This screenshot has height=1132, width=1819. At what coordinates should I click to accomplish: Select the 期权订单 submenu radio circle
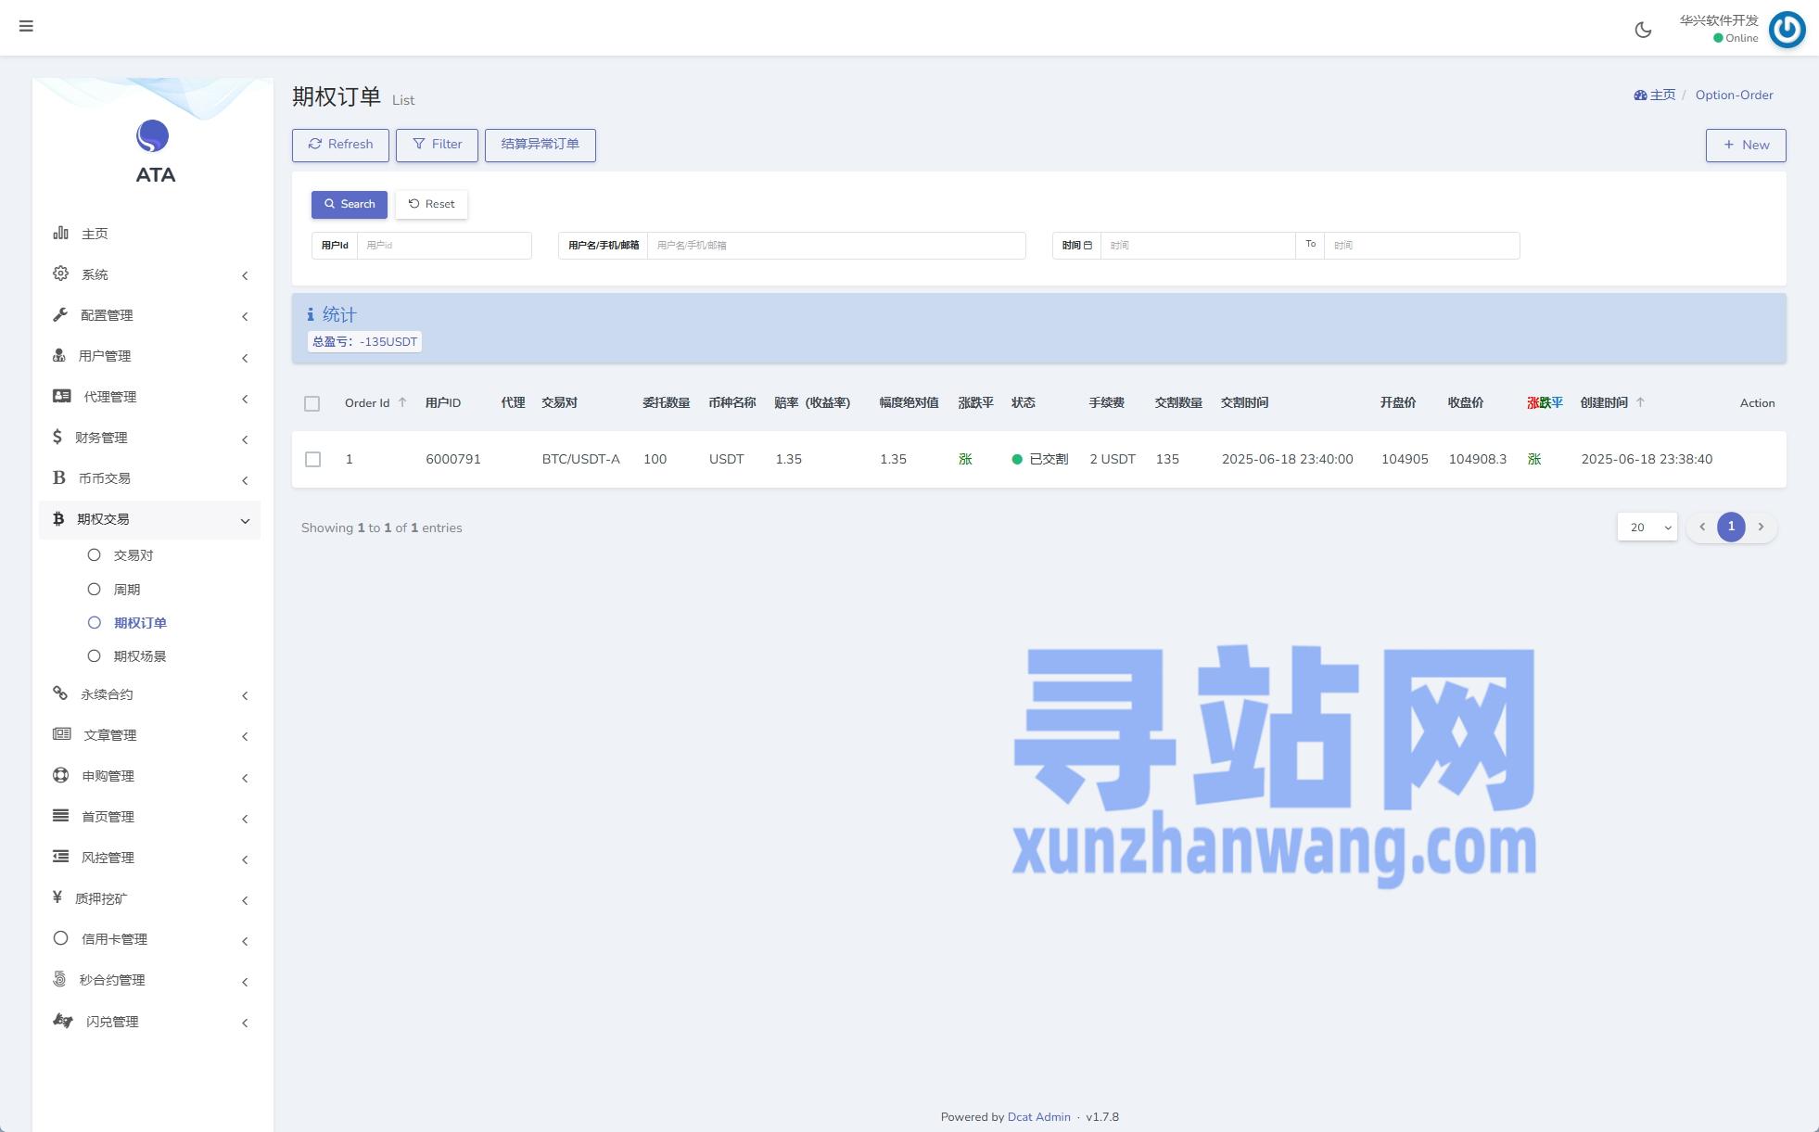pos(94,623)
